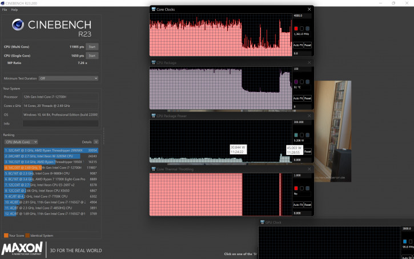This screenshot has width=414, height=259.
Task: Open the CPU (Multi Core) ranking dropdown
Action: click(x=21, y=142)
